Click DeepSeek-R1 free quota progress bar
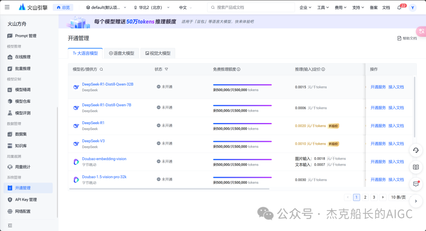426x231 pixels. point(242,123)
